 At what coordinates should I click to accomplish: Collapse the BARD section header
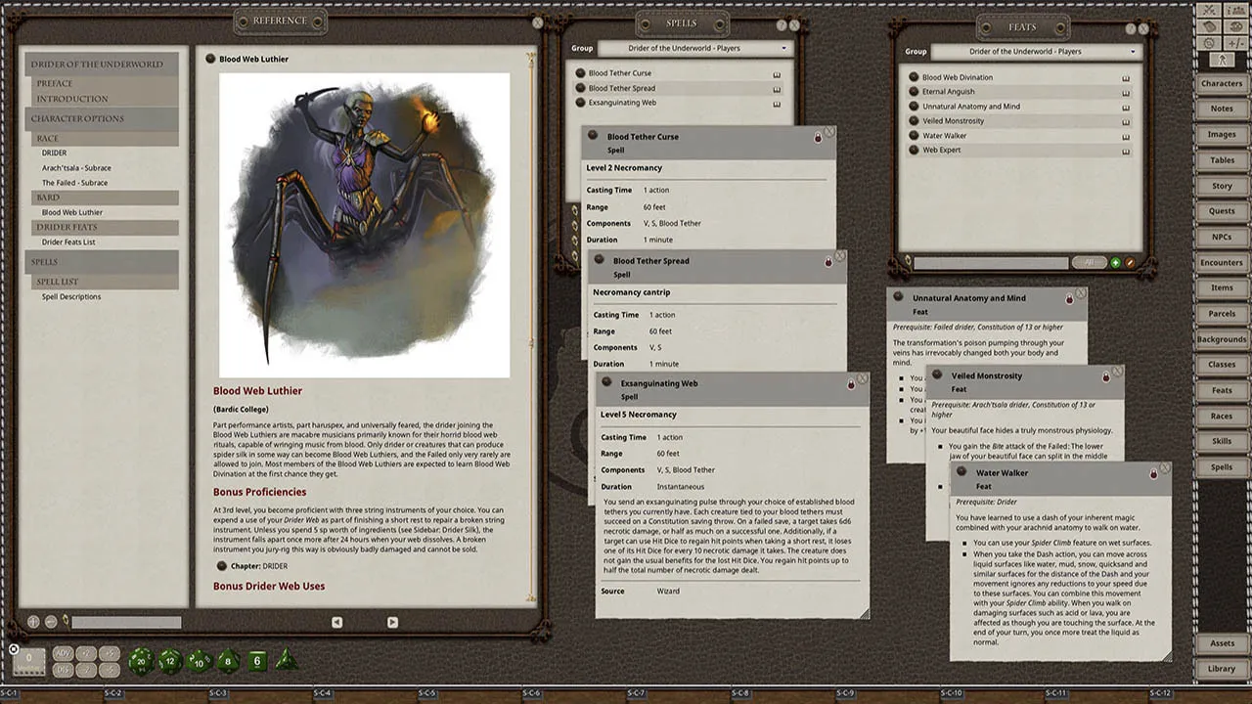coord(103,198)
